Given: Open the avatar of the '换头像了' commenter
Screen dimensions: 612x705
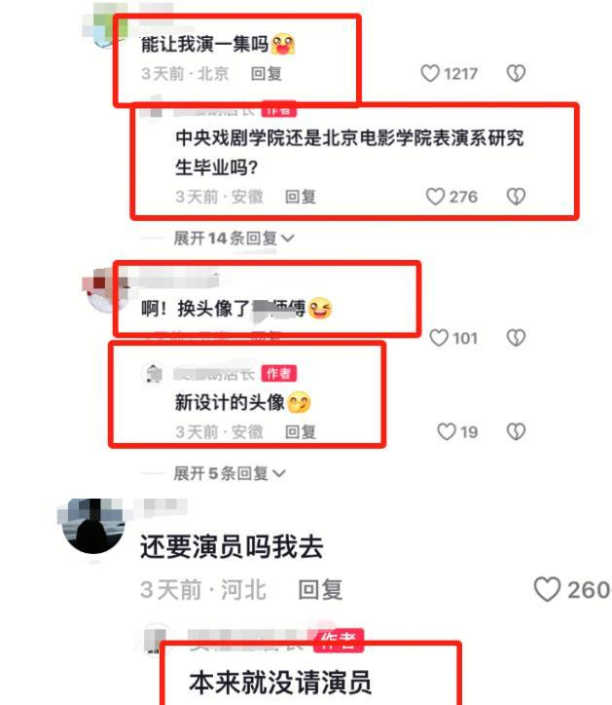Looking at the screenshot, I should coord(106,291).
